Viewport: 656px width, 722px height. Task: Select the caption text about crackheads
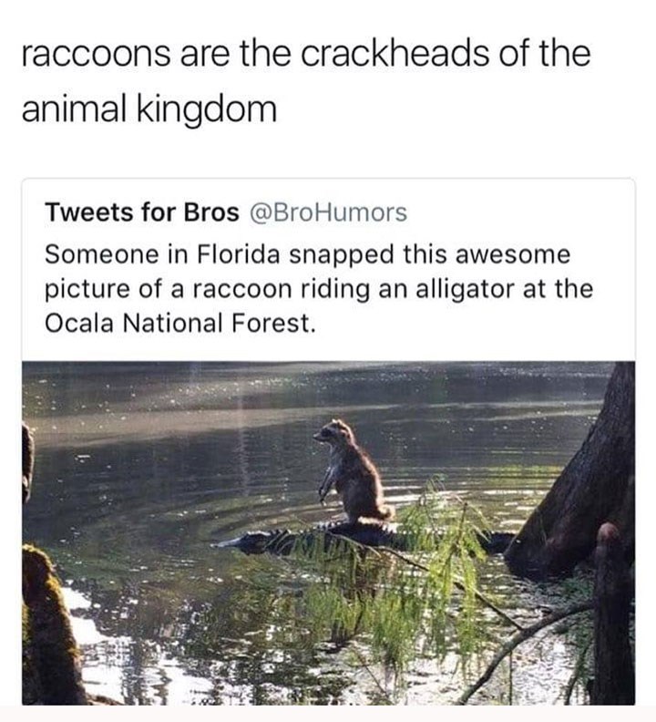pyautogui.click(x=305, y=81)
